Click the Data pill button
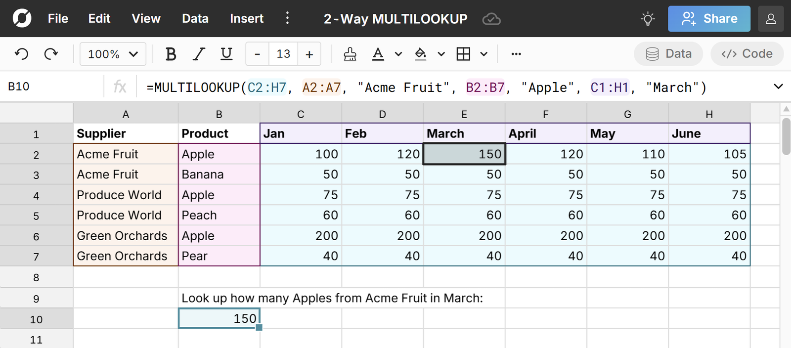Screen dimensions: 791x348 click(x=668, y=54)
